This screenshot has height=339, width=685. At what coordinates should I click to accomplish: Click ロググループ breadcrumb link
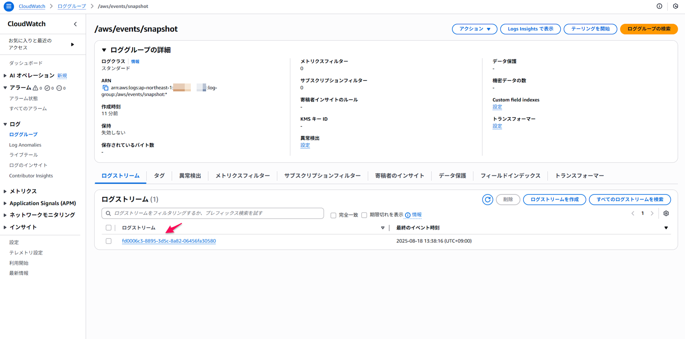click(72, 6)
